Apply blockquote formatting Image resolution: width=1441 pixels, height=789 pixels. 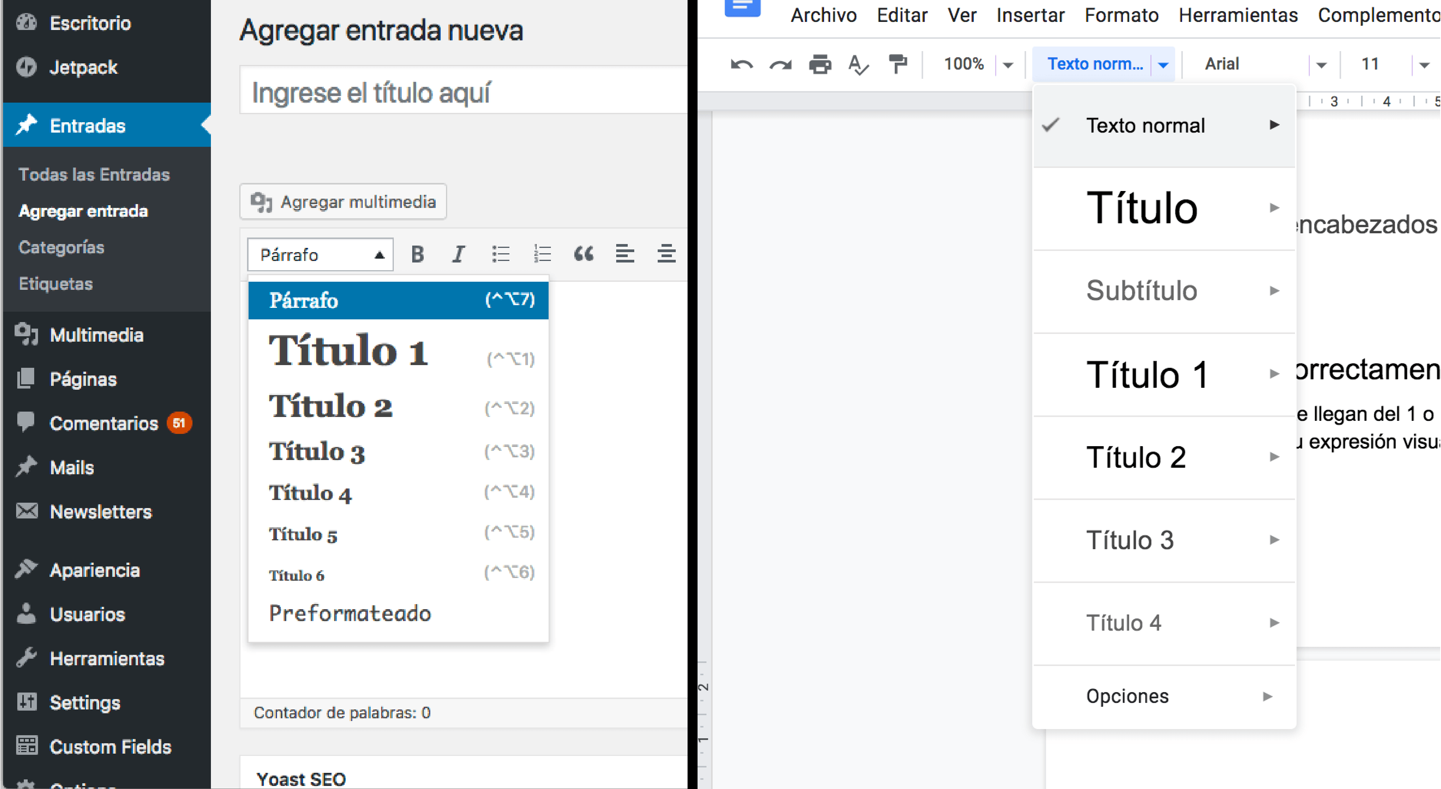coord(584,254)
